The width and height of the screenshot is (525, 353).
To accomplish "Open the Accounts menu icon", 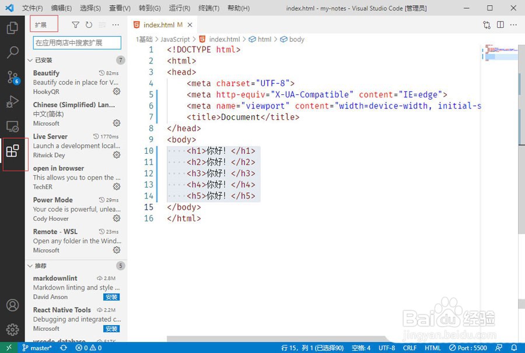I will (x=12, y=305).
